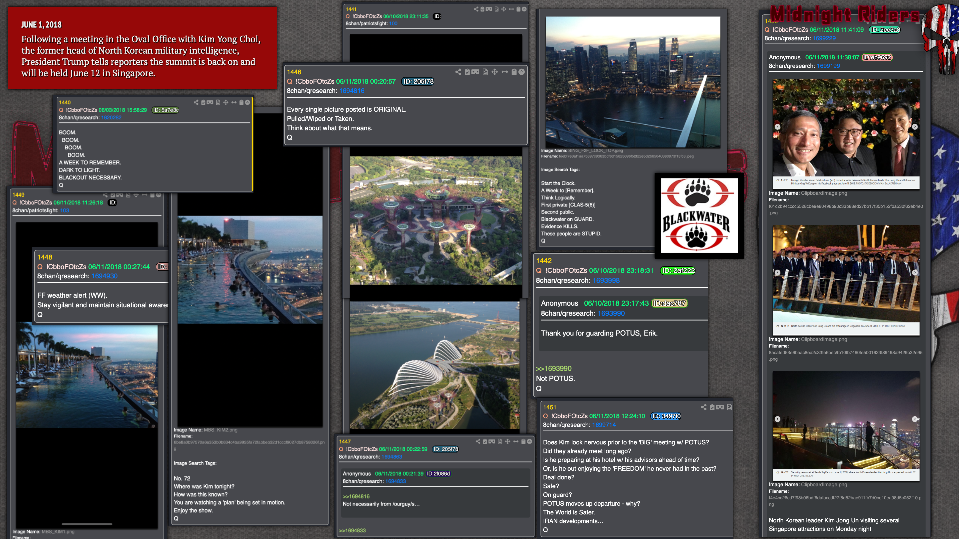Open the Kim Jong Un selfie image

point(846,134)
